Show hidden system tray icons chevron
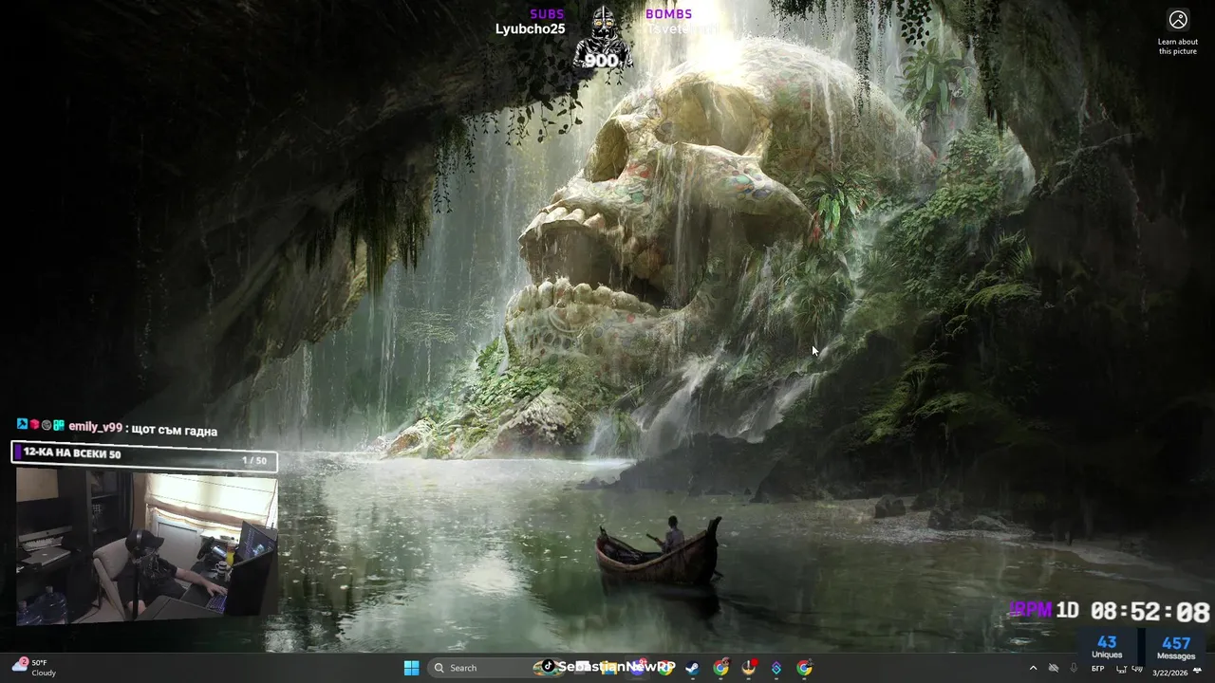Image resolution: width=1215 pixels, height=683 pixels. tap(1034, 669)
